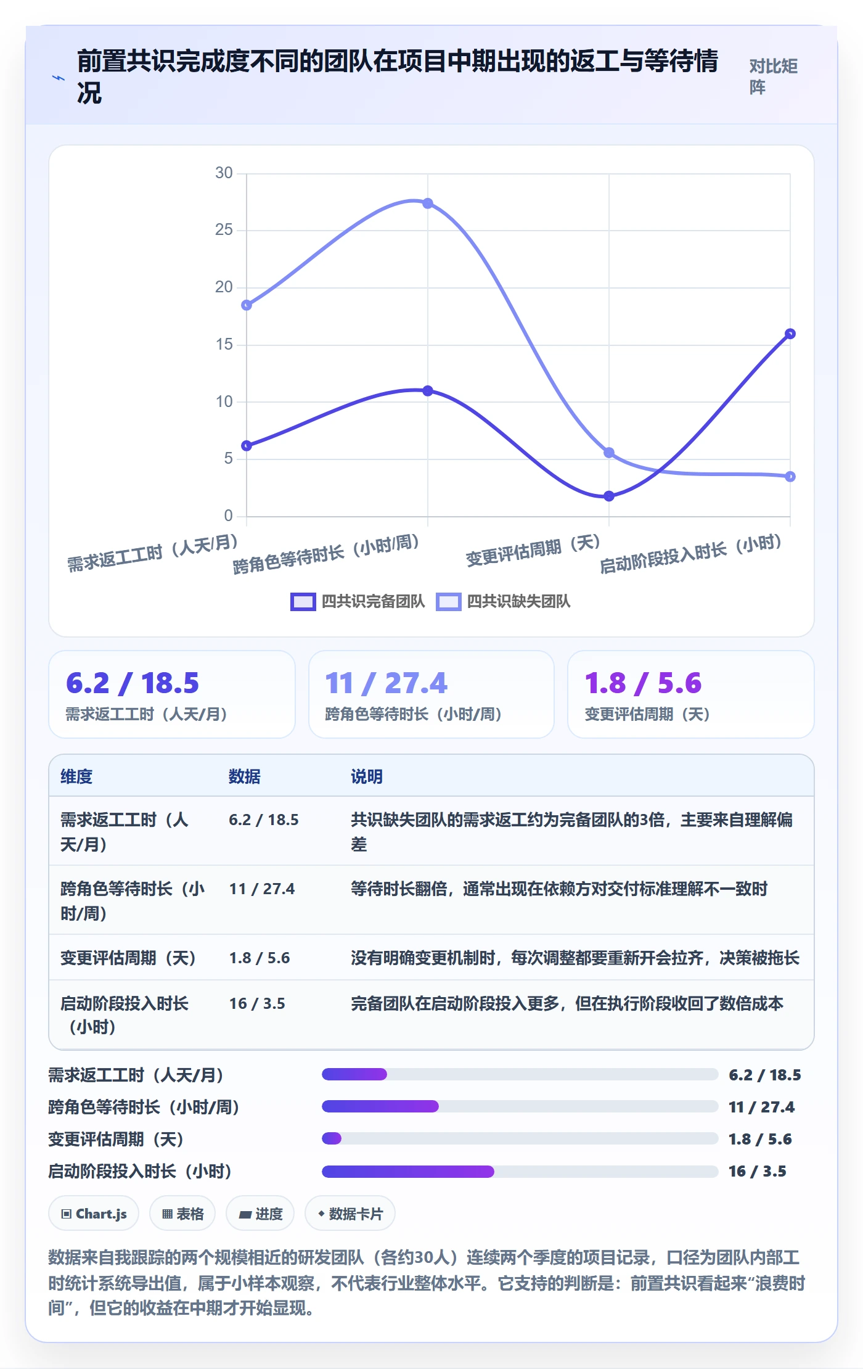Click the Chart.js tag

pos(94,1214)
